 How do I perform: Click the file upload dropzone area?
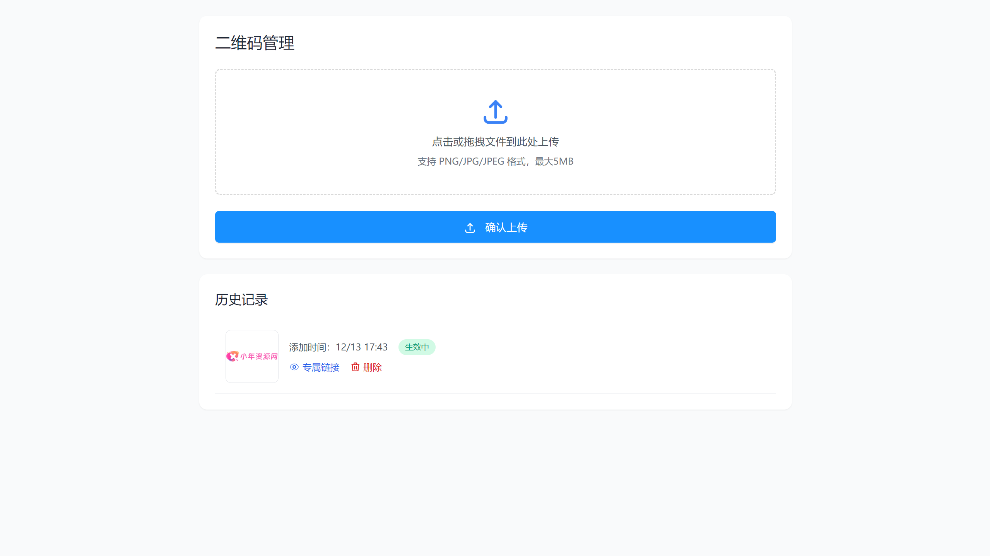pos(496,133)
